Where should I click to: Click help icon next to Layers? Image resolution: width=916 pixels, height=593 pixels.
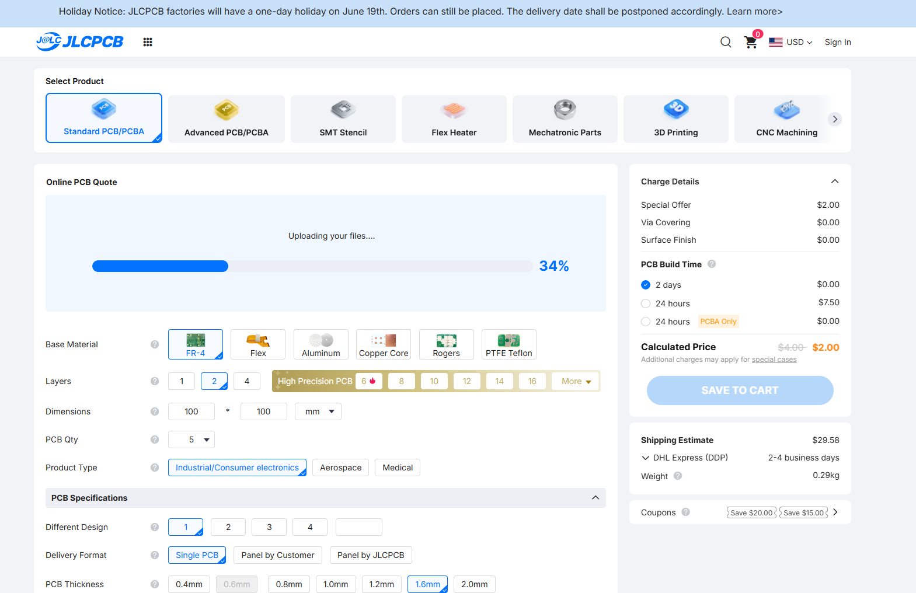[155, 381]
